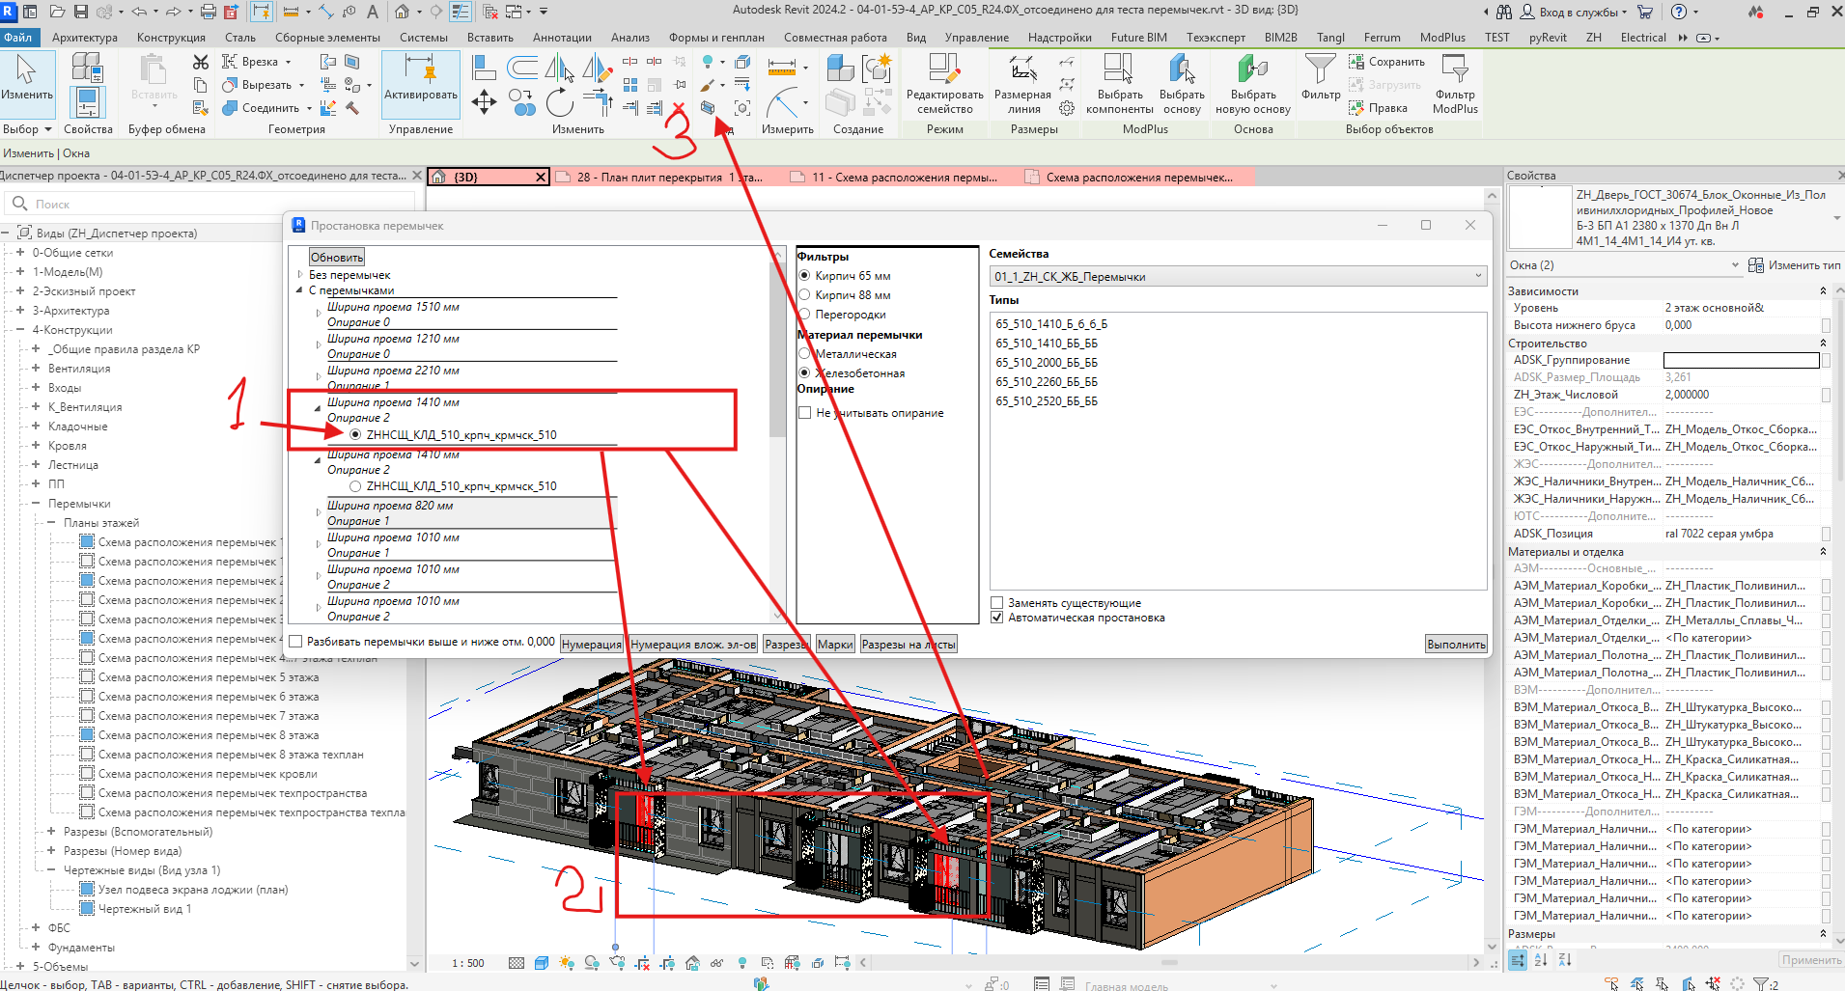Collapse the С перемычками tree node

click(300, 289)
